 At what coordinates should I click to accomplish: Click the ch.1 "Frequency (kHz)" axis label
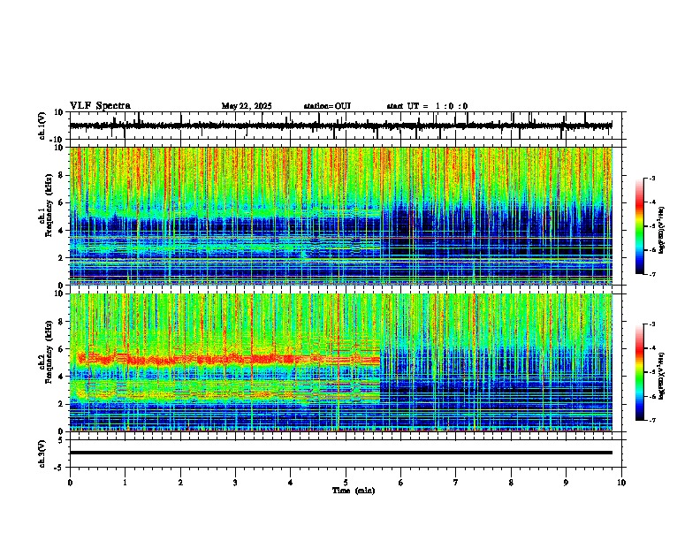click(x=49, y=205)
